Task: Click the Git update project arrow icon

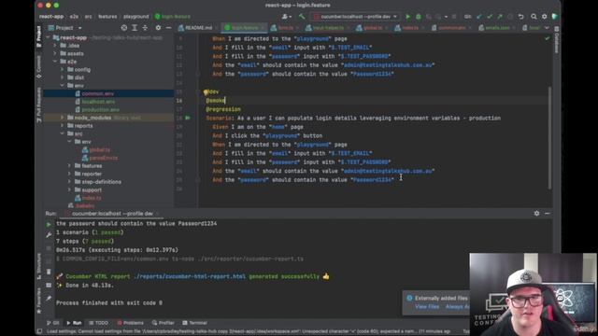Action: 479,17
